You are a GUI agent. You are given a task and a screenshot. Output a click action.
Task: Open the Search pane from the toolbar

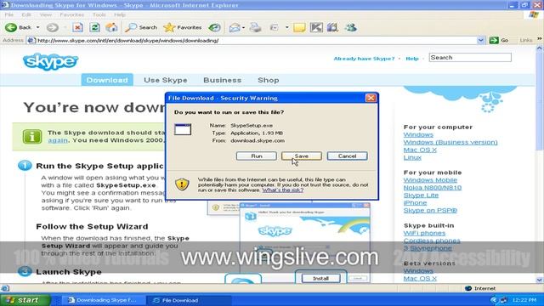click(x=141, y=27)
